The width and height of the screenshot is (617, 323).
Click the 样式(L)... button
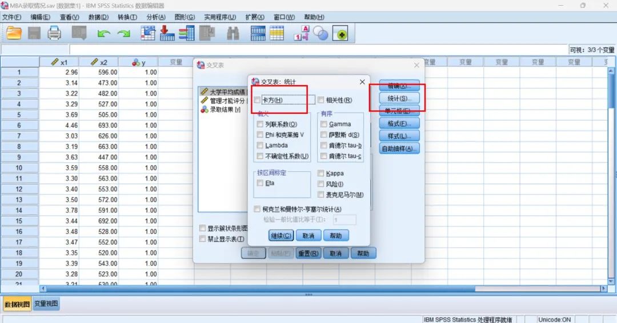tap(399, 136)
